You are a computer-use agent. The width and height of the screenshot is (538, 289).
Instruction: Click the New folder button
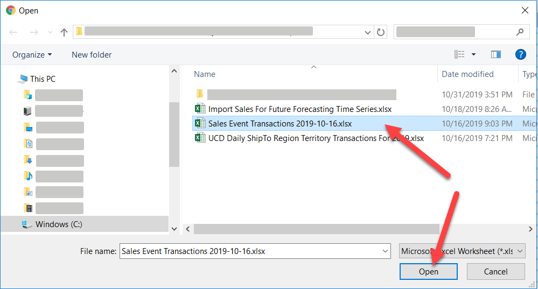(92, 55)
